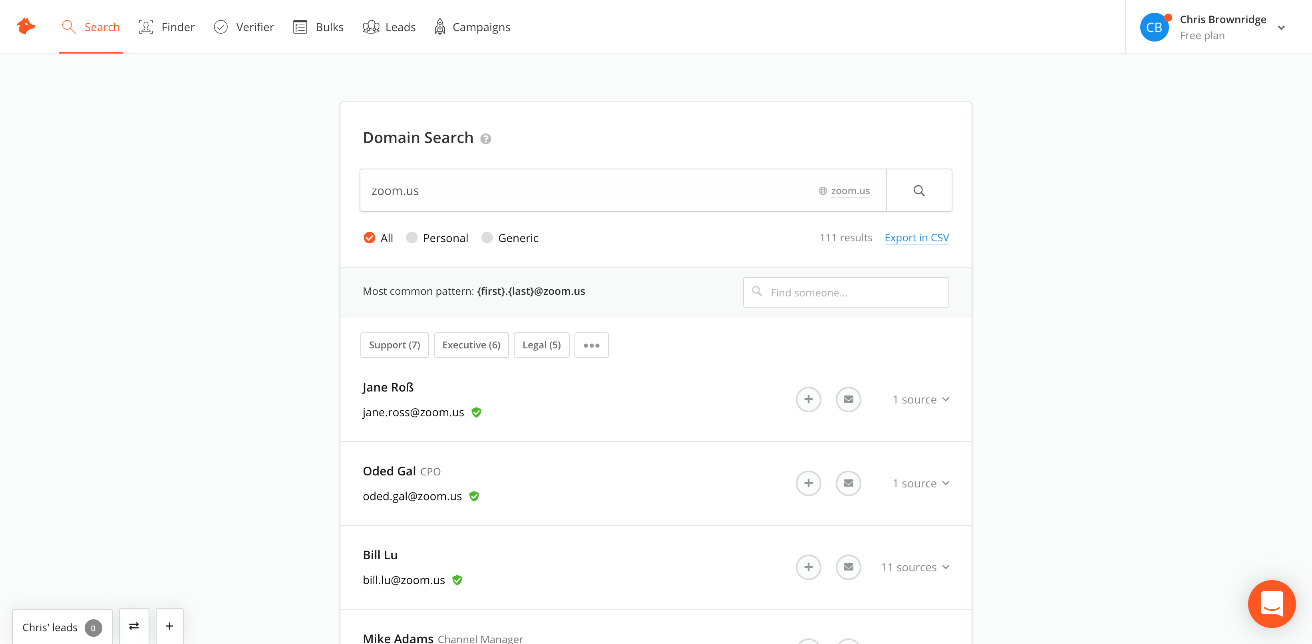Viewport: 1312px width, 644px height.
Task: Filter by Executive (6) department
Action: [x=471, y=346]
